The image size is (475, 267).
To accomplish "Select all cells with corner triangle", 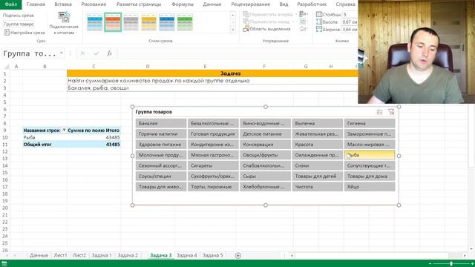I will [x=7, y=66].
